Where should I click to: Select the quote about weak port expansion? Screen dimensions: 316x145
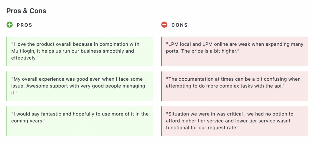[x=235, y=48]
